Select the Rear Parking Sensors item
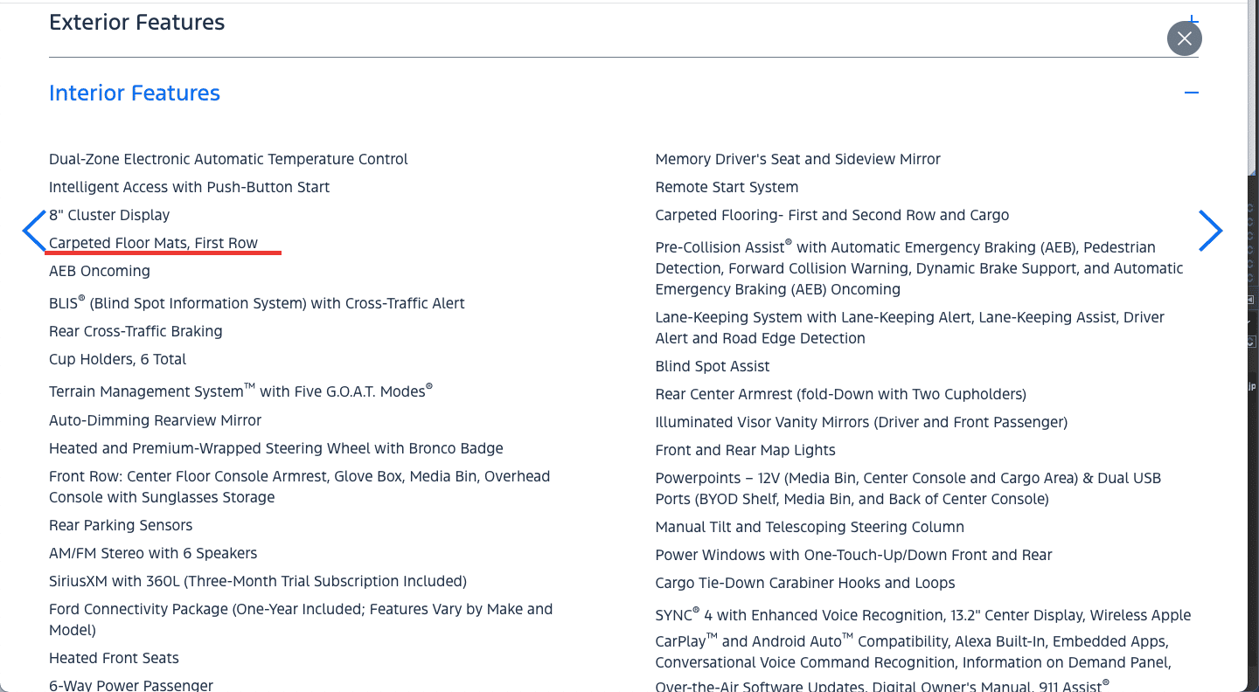1259x692 pixels. [x=121, y=525]
